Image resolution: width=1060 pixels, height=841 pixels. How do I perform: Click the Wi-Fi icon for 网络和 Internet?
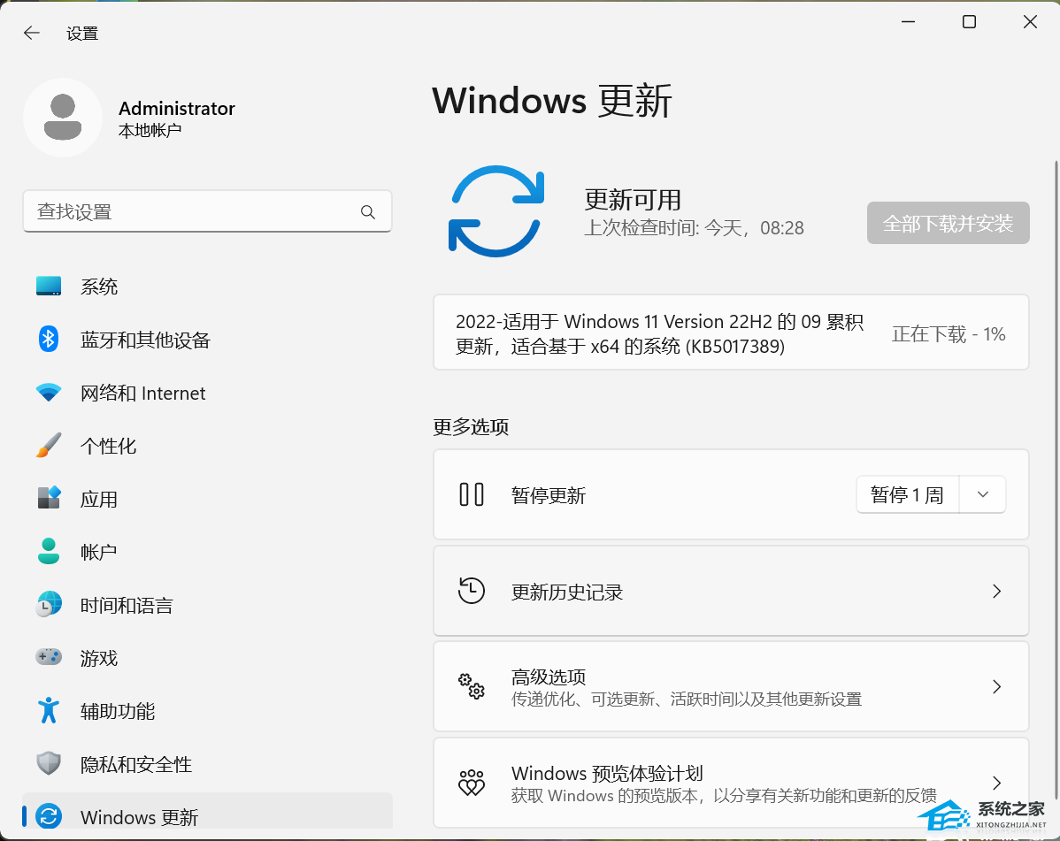pos(49,392)
